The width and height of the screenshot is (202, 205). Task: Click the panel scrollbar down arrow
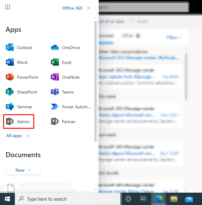click(96, 190)
